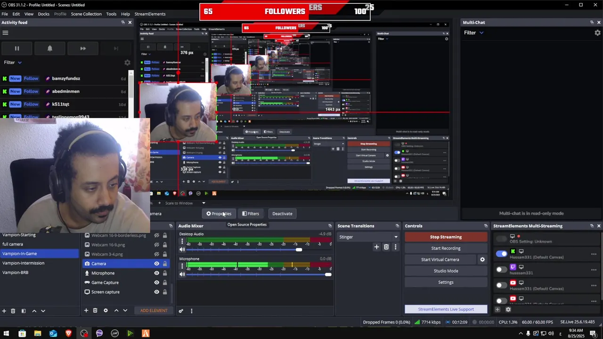Hide the Screen capture source
The image size is (603, 339).
tap(156, 292)
